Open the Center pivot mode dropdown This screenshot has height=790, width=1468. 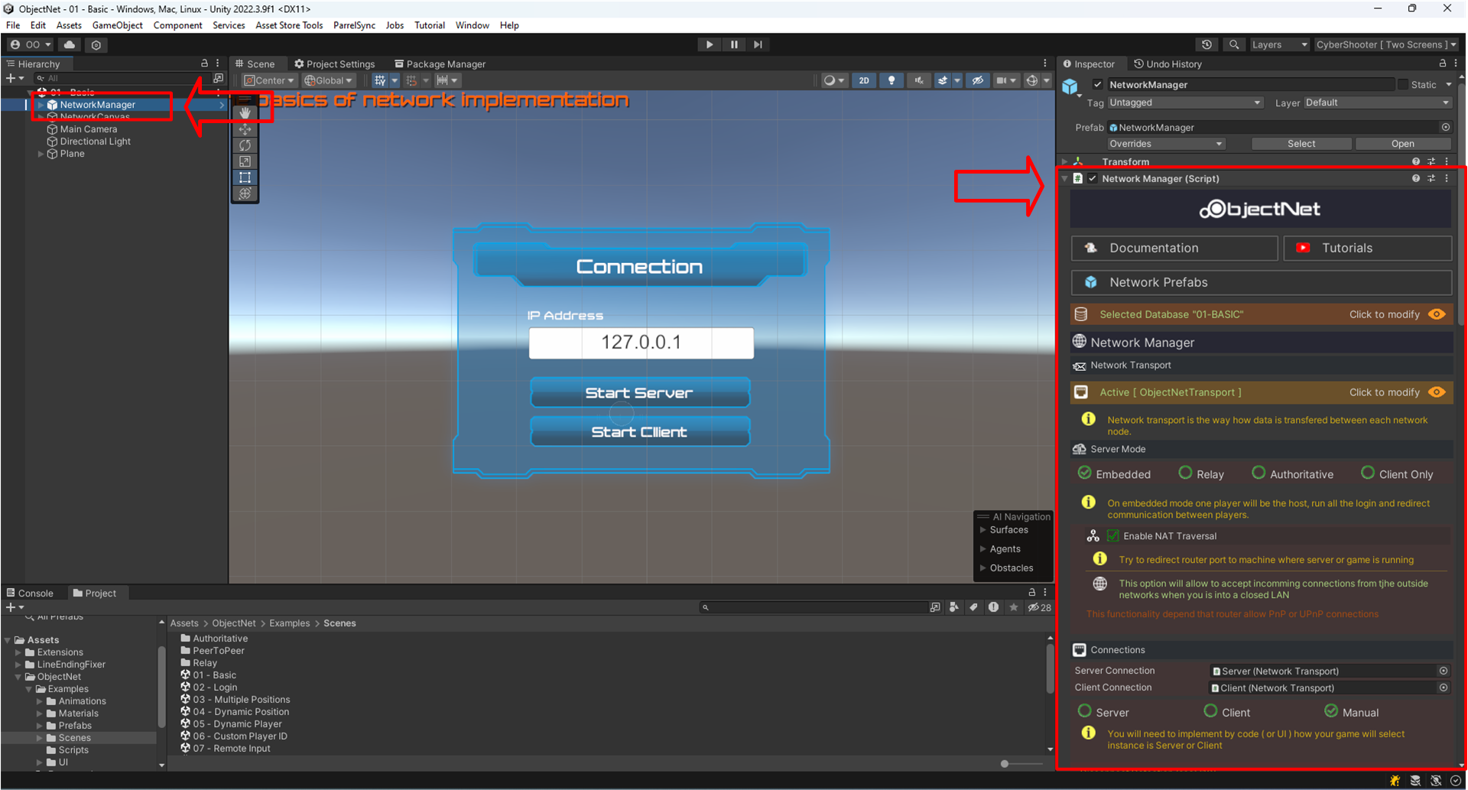pyautogui.click(x=269, y=80)
